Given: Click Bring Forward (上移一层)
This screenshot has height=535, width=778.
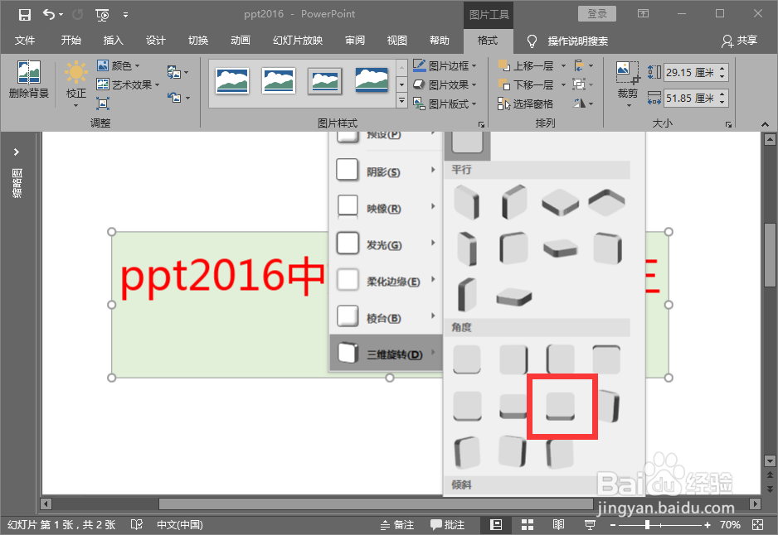Looking at the screenshot, I should click(526, 65).
